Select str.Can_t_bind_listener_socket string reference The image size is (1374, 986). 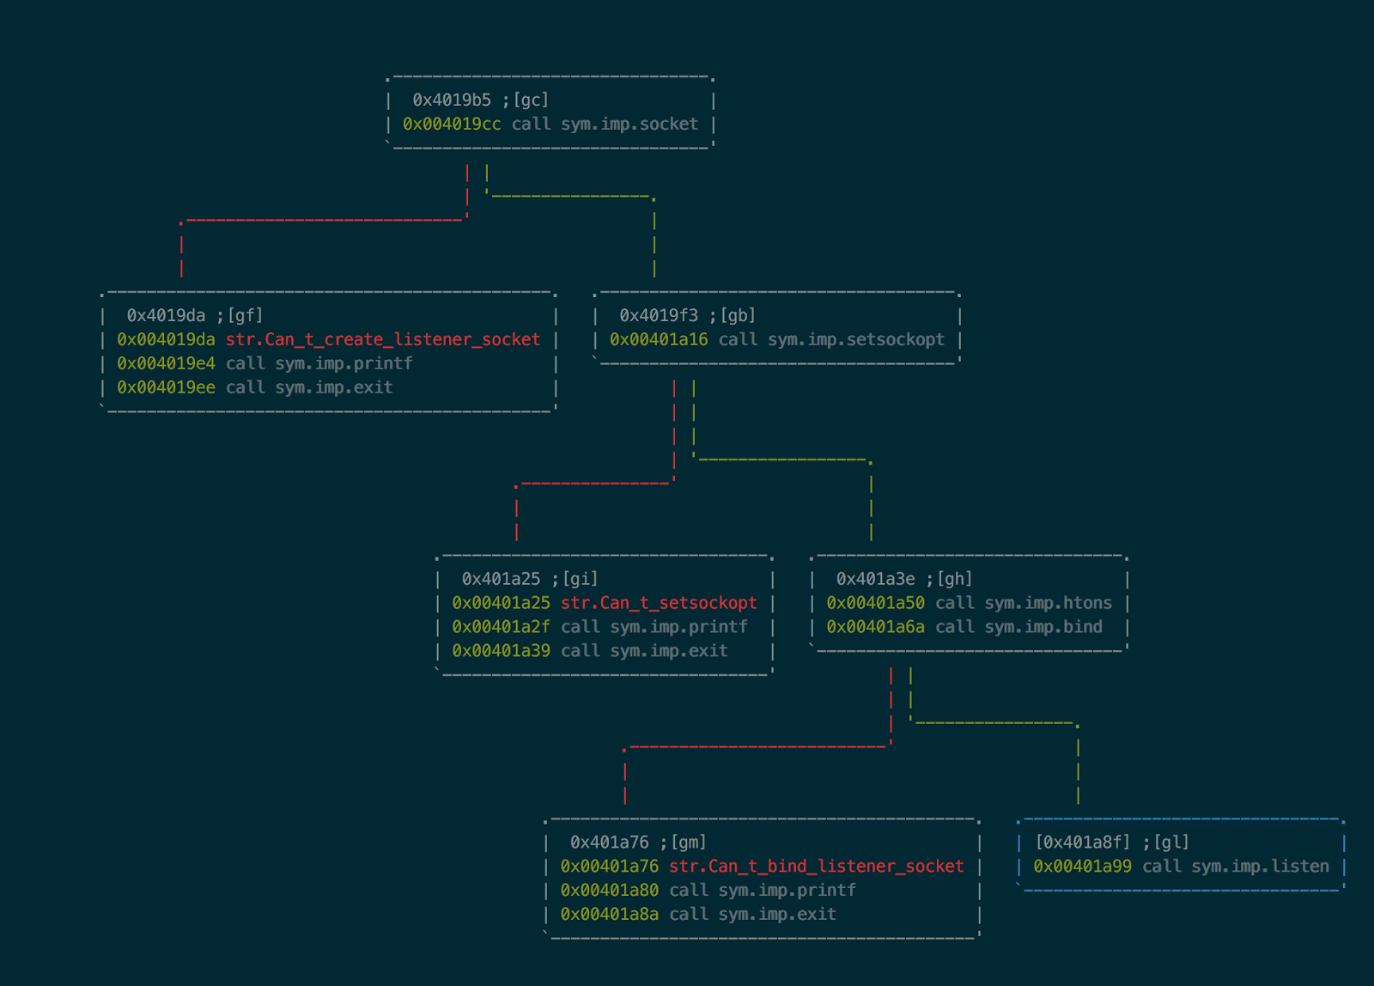tap(817, 867)
